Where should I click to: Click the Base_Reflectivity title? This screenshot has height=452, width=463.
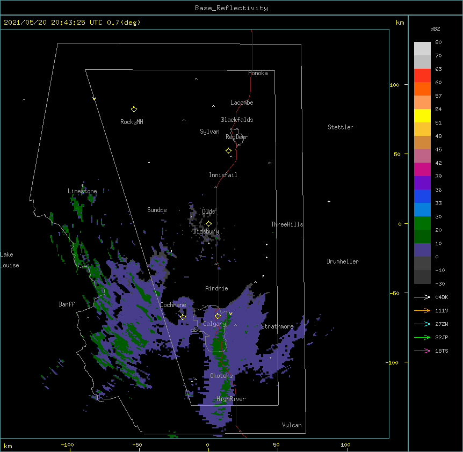pos(231,8)
